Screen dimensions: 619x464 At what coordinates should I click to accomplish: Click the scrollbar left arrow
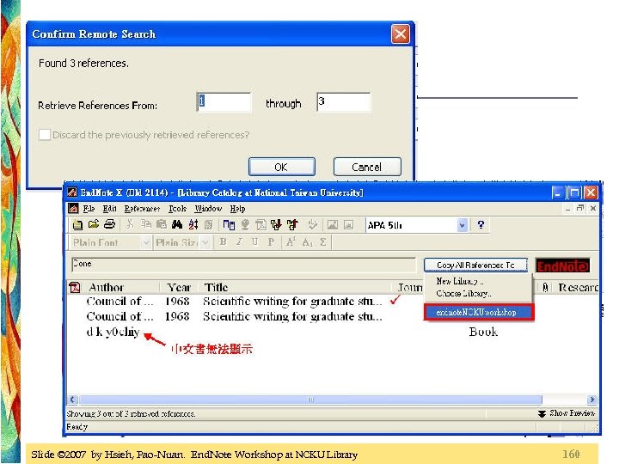click(x=72, y=400)
